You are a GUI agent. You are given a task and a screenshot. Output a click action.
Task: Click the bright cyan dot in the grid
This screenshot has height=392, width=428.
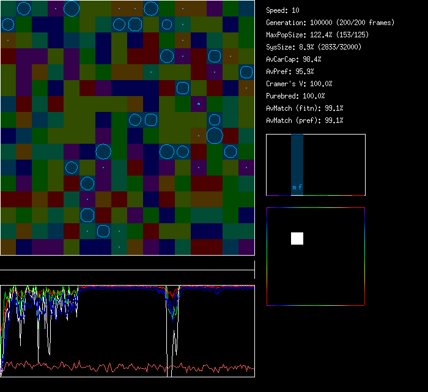(x=199, y=104)
